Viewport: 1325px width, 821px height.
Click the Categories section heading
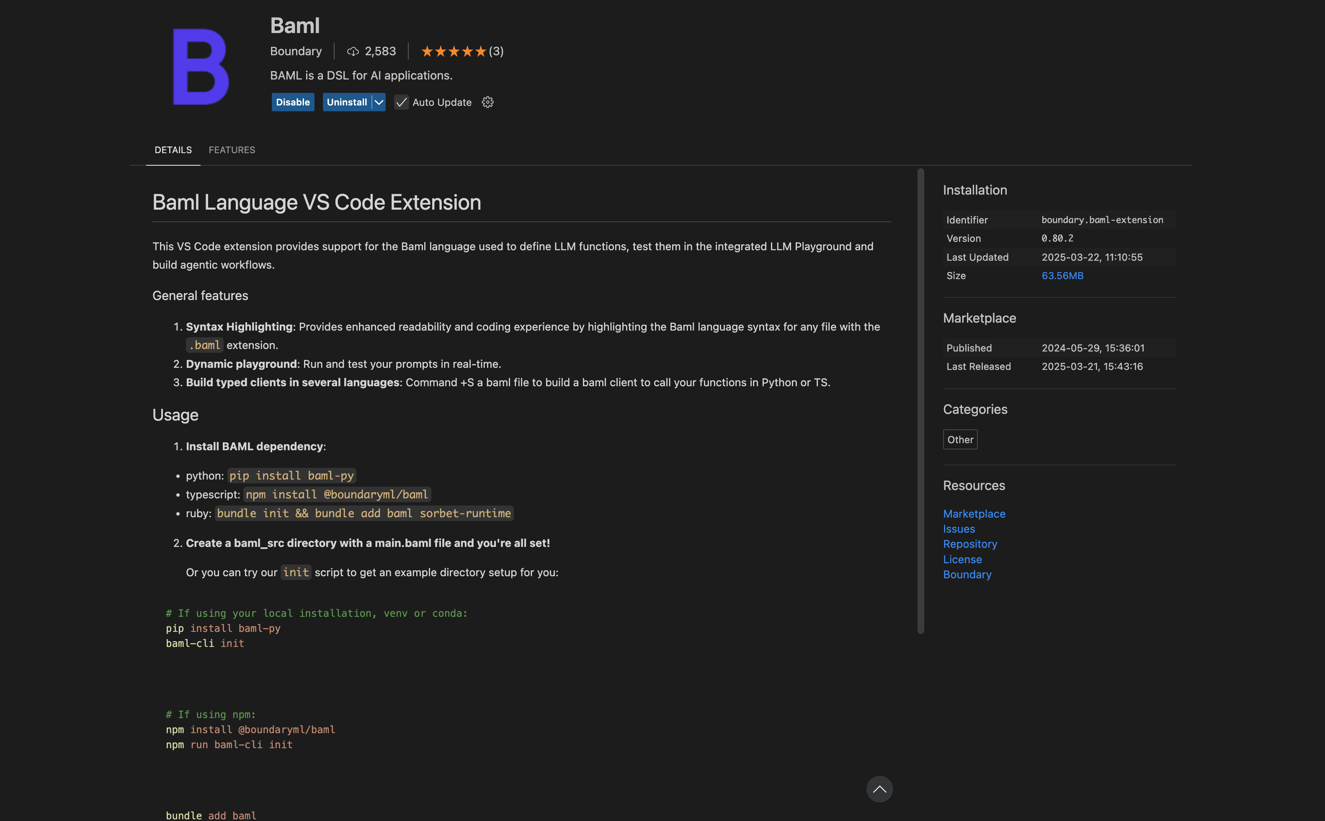974,409
